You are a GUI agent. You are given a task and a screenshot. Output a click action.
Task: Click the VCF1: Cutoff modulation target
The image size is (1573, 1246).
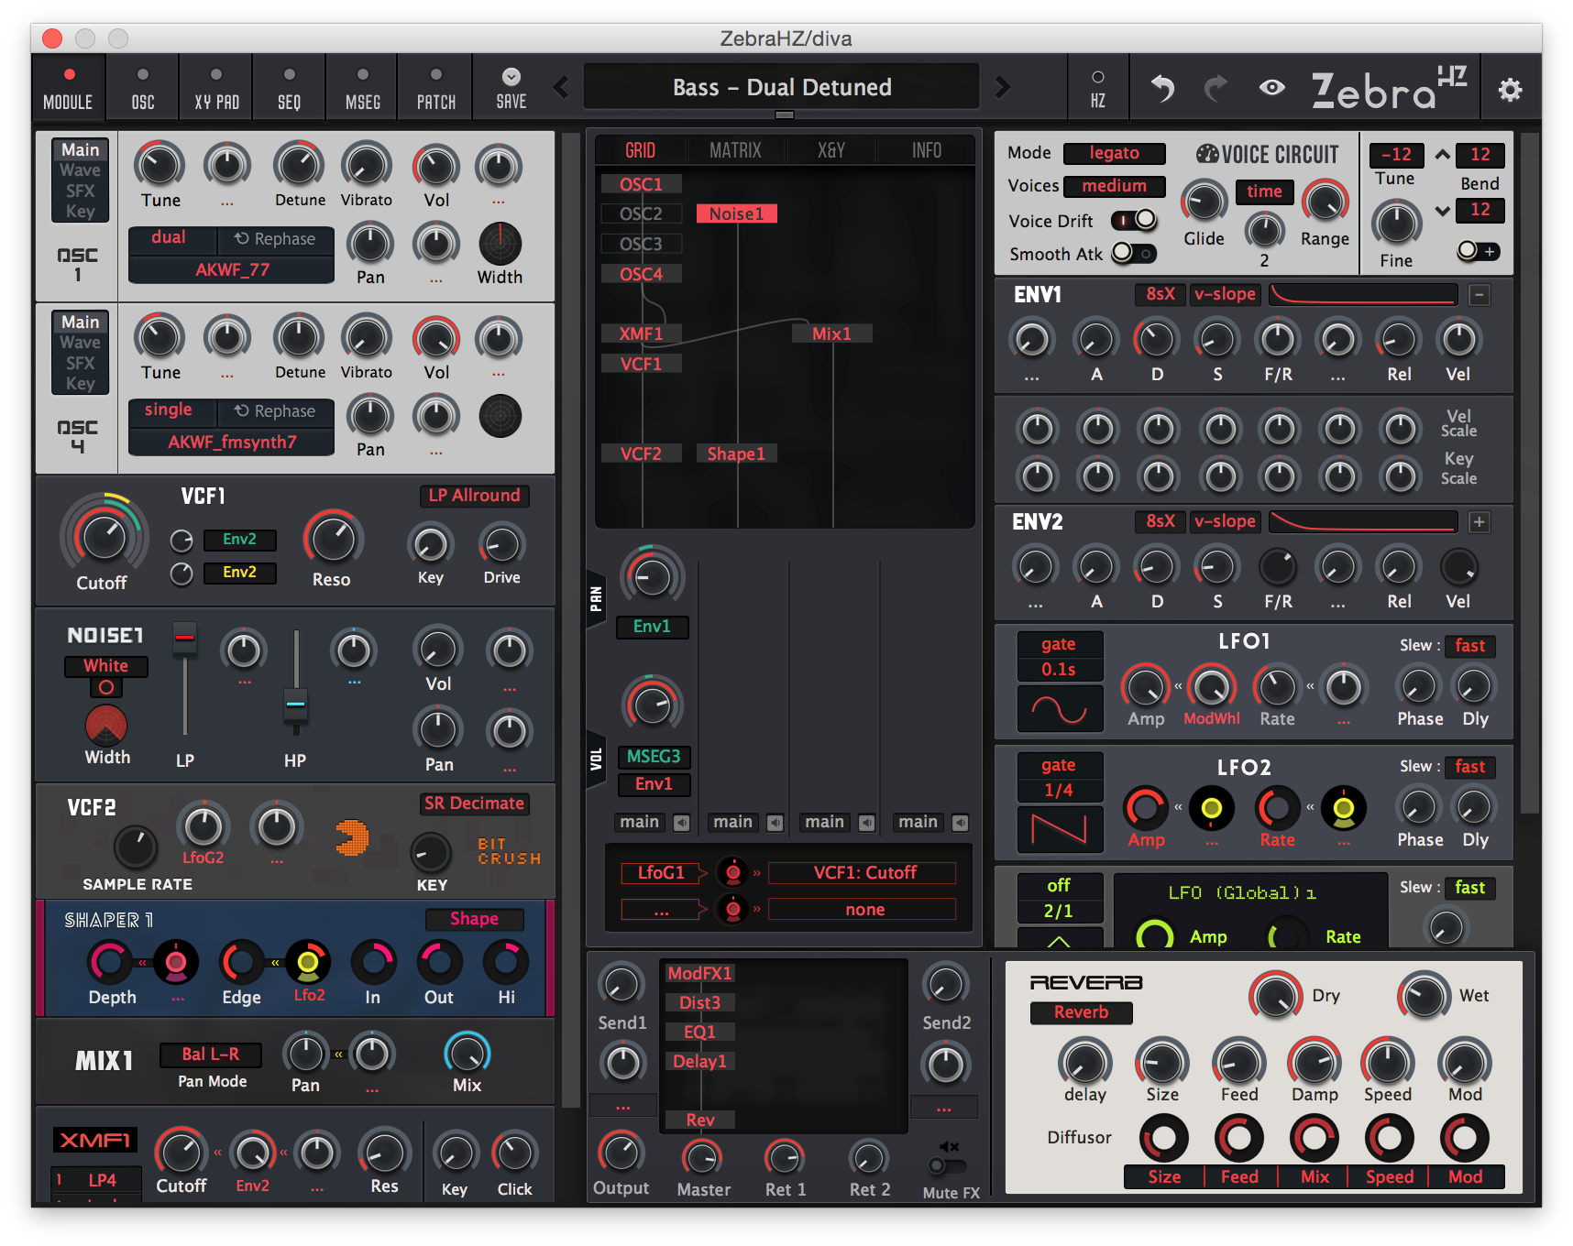[863, 872]
